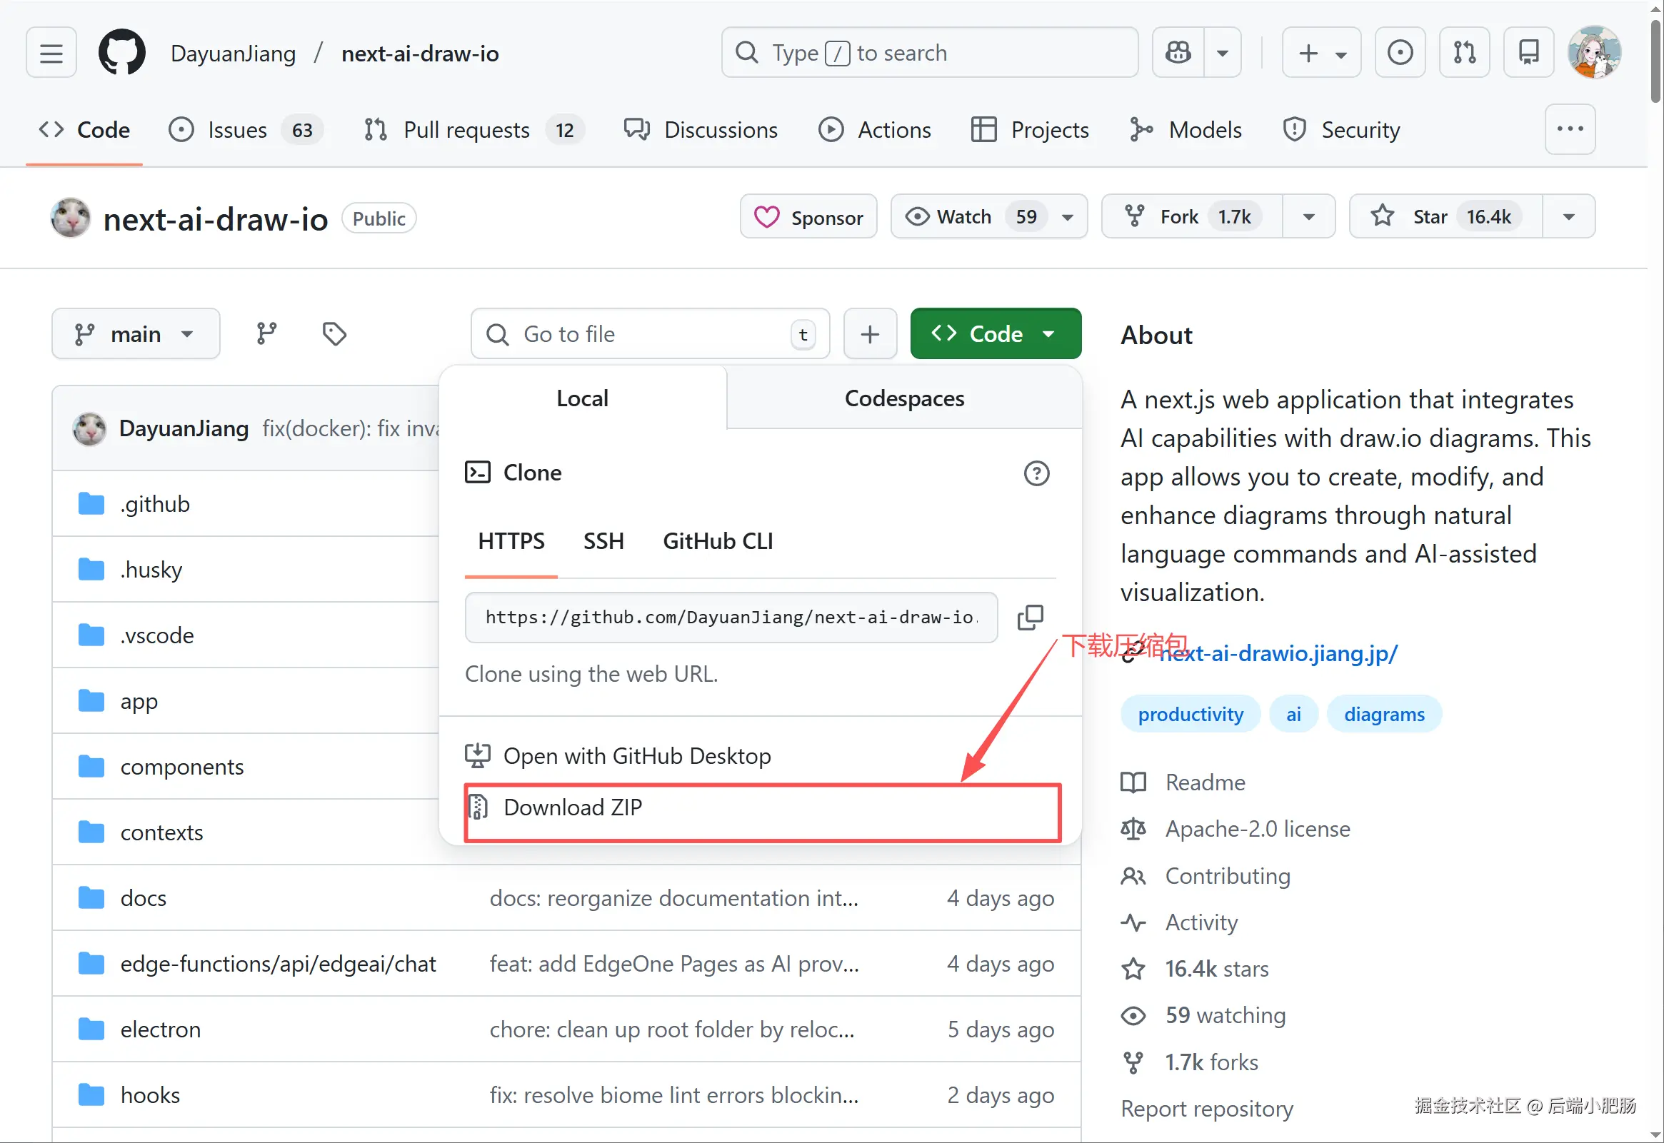Open the Fork dropdown arrow
Viewport: 1664px width, 1143px height.
(1308, 216)
